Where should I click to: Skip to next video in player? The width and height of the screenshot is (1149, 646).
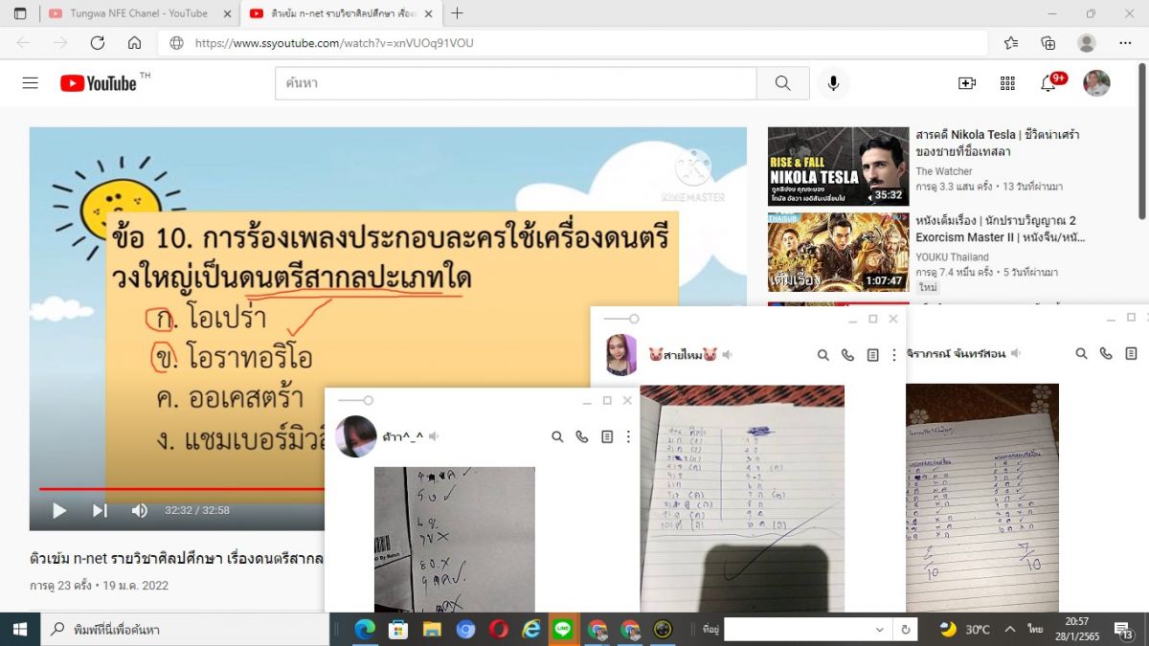coord(100,510)
